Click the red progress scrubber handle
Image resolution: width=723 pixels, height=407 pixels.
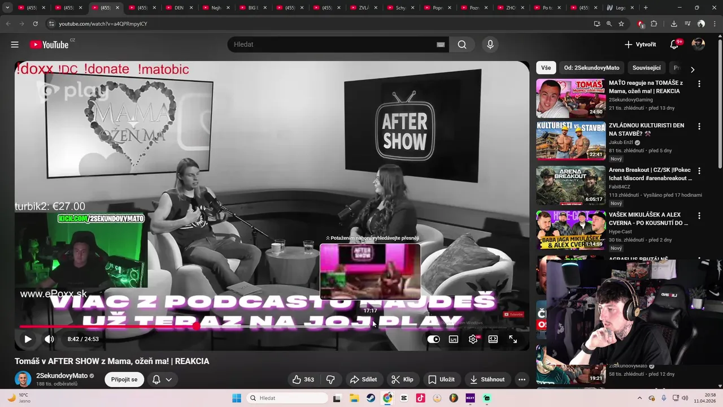pyautogui.click(x=196, y=327)
